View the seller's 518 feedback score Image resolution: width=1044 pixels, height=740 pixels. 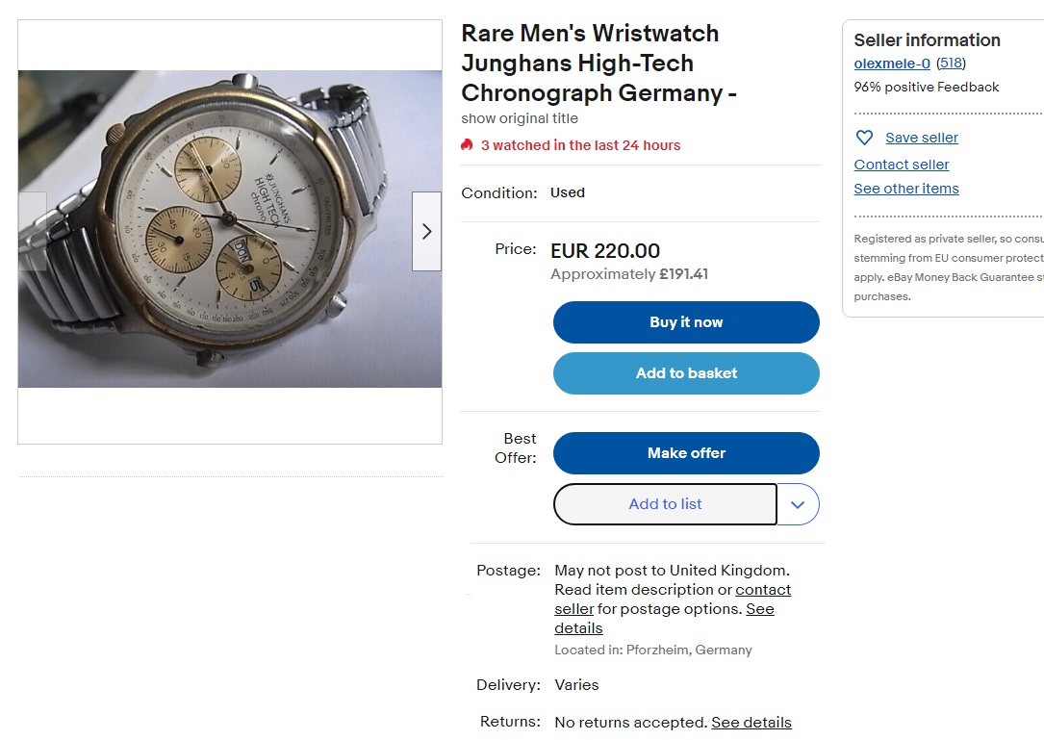[950, 63]
